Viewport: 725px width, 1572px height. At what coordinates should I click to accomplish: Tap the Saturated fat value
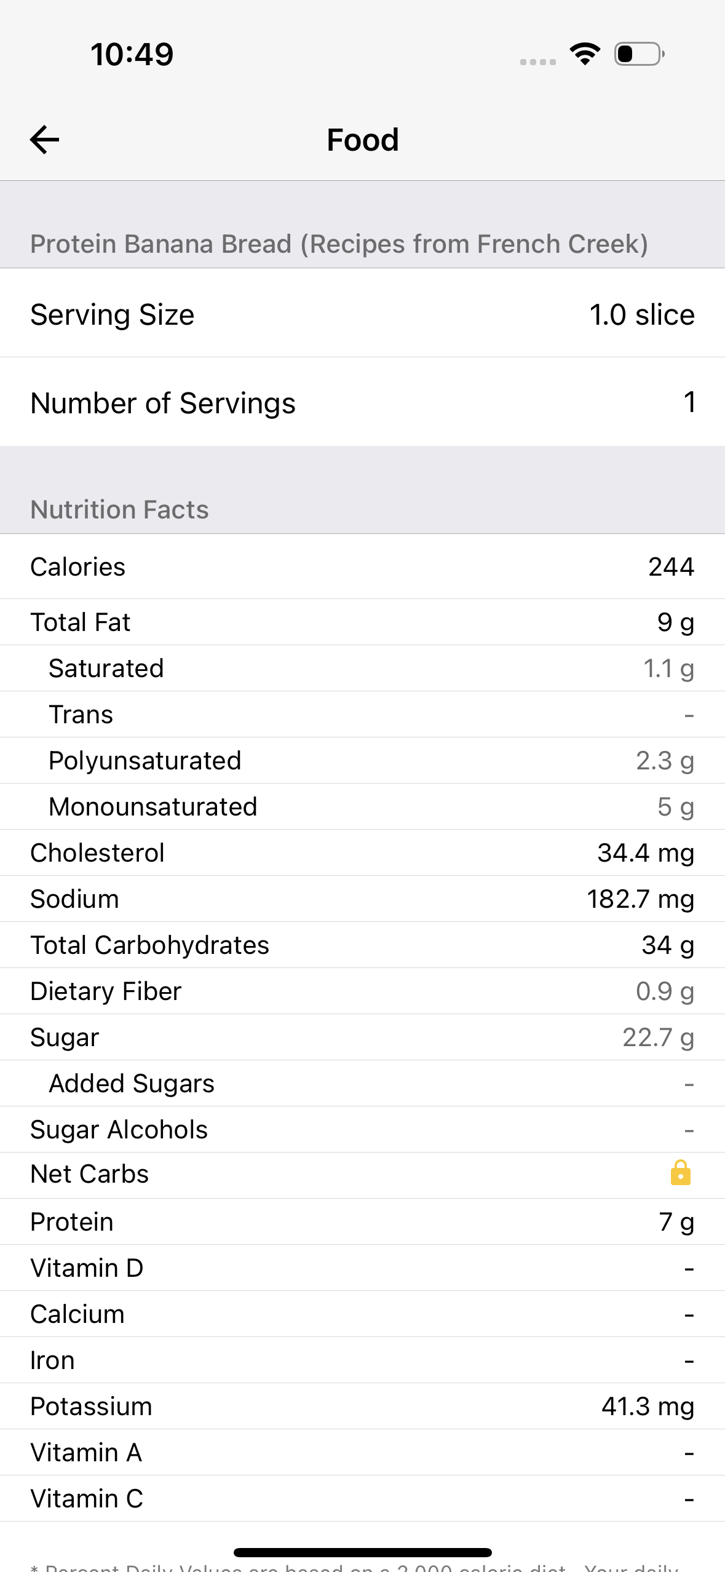[668, 669]
